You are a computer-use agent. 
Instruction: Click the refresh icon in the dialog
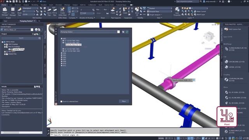[x=127, y=32]
